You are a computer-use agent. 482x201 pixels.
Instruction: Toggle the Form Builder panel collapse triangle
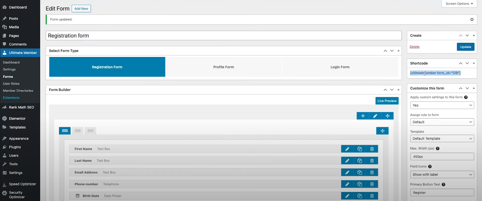point(399,90)
